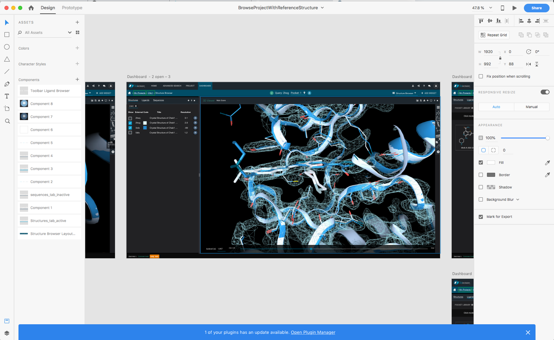The image size is (554, 340).
Task: Enable the Background Blur checkbox
Action: click(481, 199)
